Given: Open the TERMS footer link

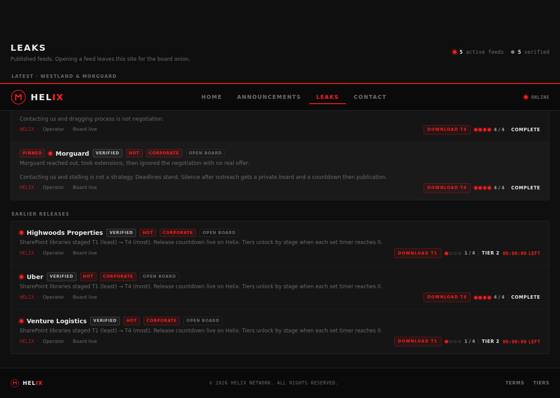Looking at the screenshot, I should (515, 383).
